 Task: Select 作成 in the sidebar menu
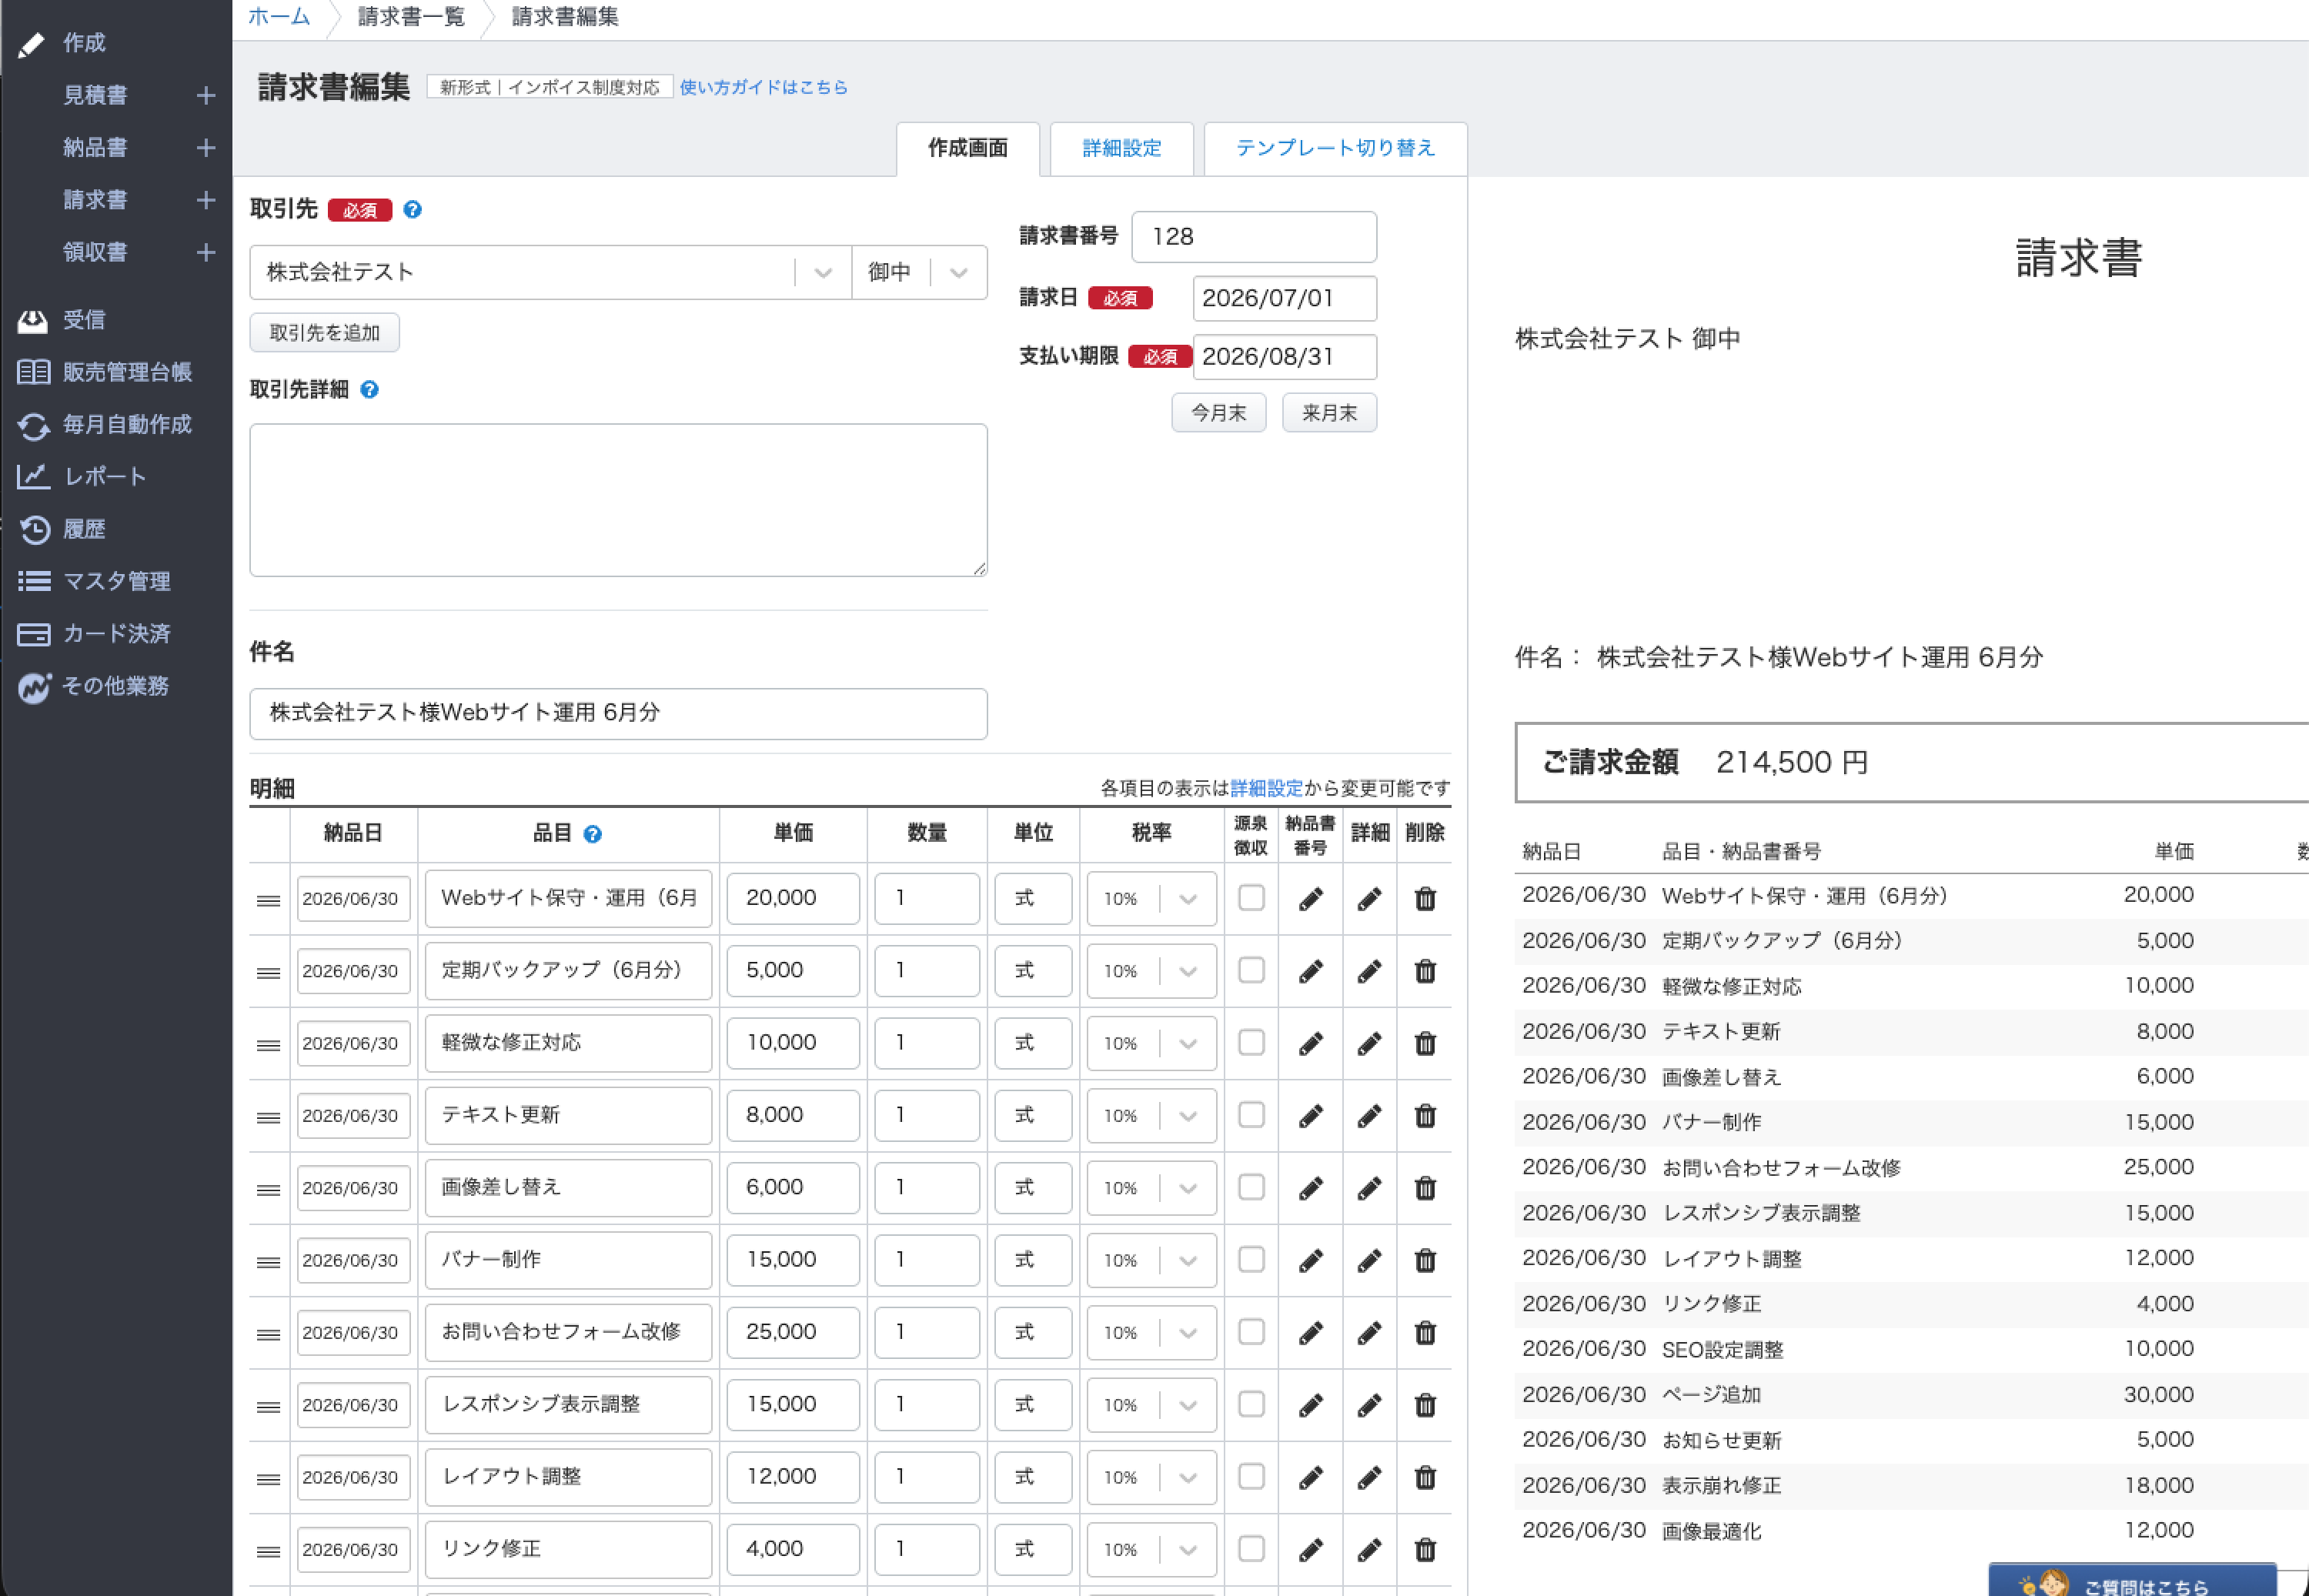click(x=84, y=42)
